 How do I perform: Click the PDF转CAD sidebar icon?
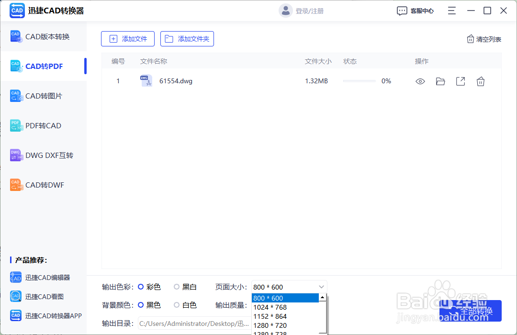(16, 125)
